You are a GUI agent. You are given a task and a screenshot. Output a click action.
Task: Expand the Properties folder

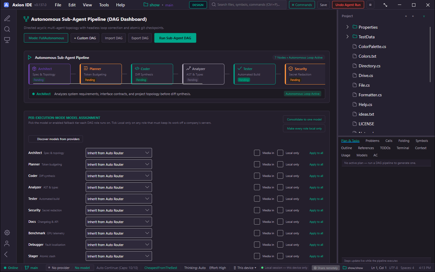(348, 27)
